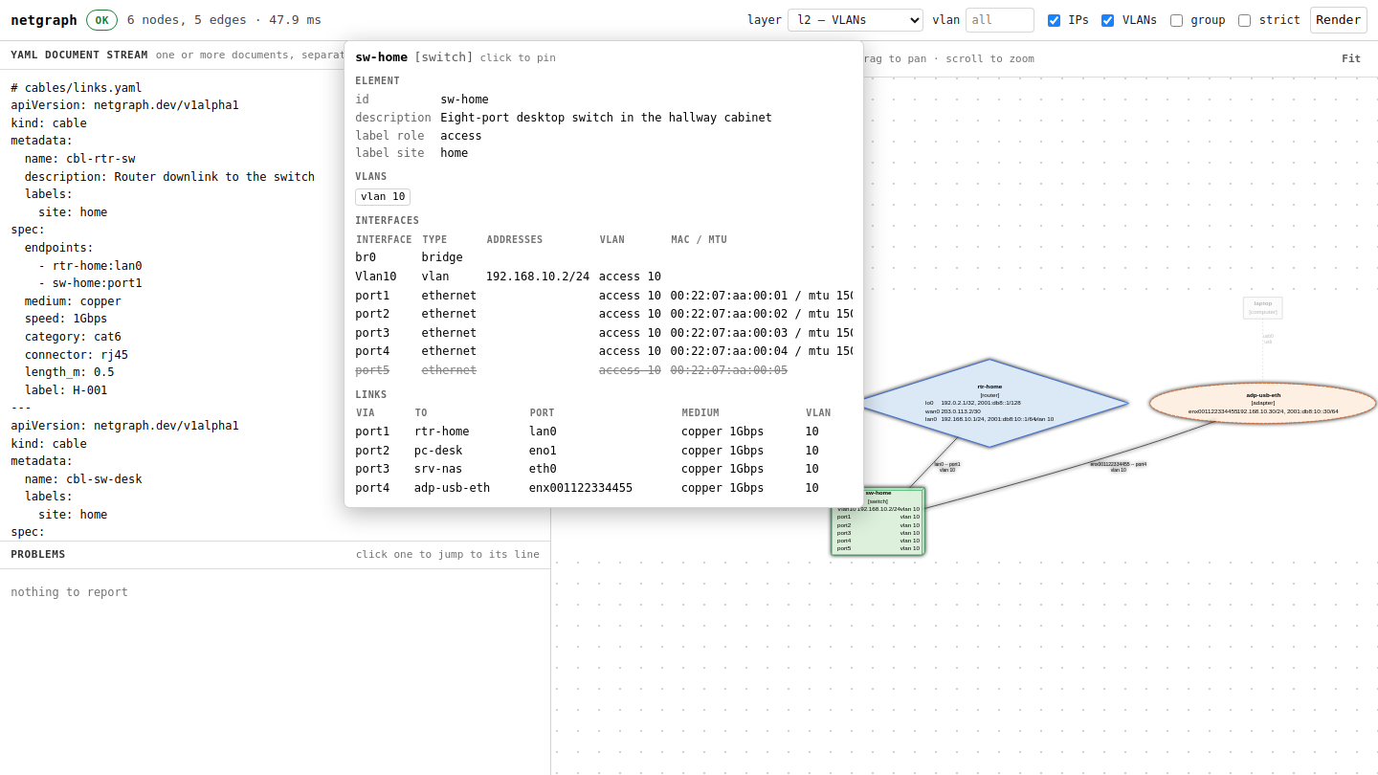Toggle the VLANs checkbox
This screenshot has width=1378, height=775.
(1107, 20)
